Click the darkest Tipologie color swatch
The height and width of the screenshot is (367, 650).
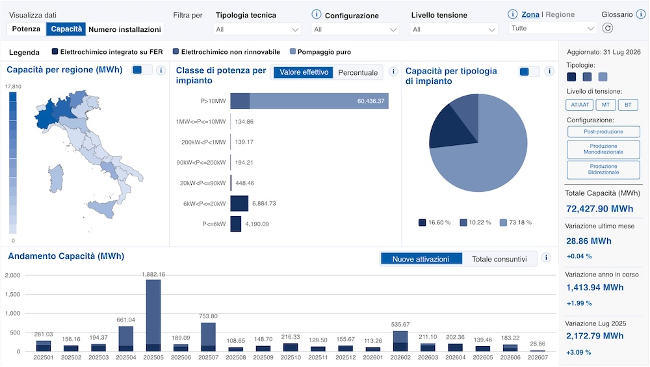571,77
